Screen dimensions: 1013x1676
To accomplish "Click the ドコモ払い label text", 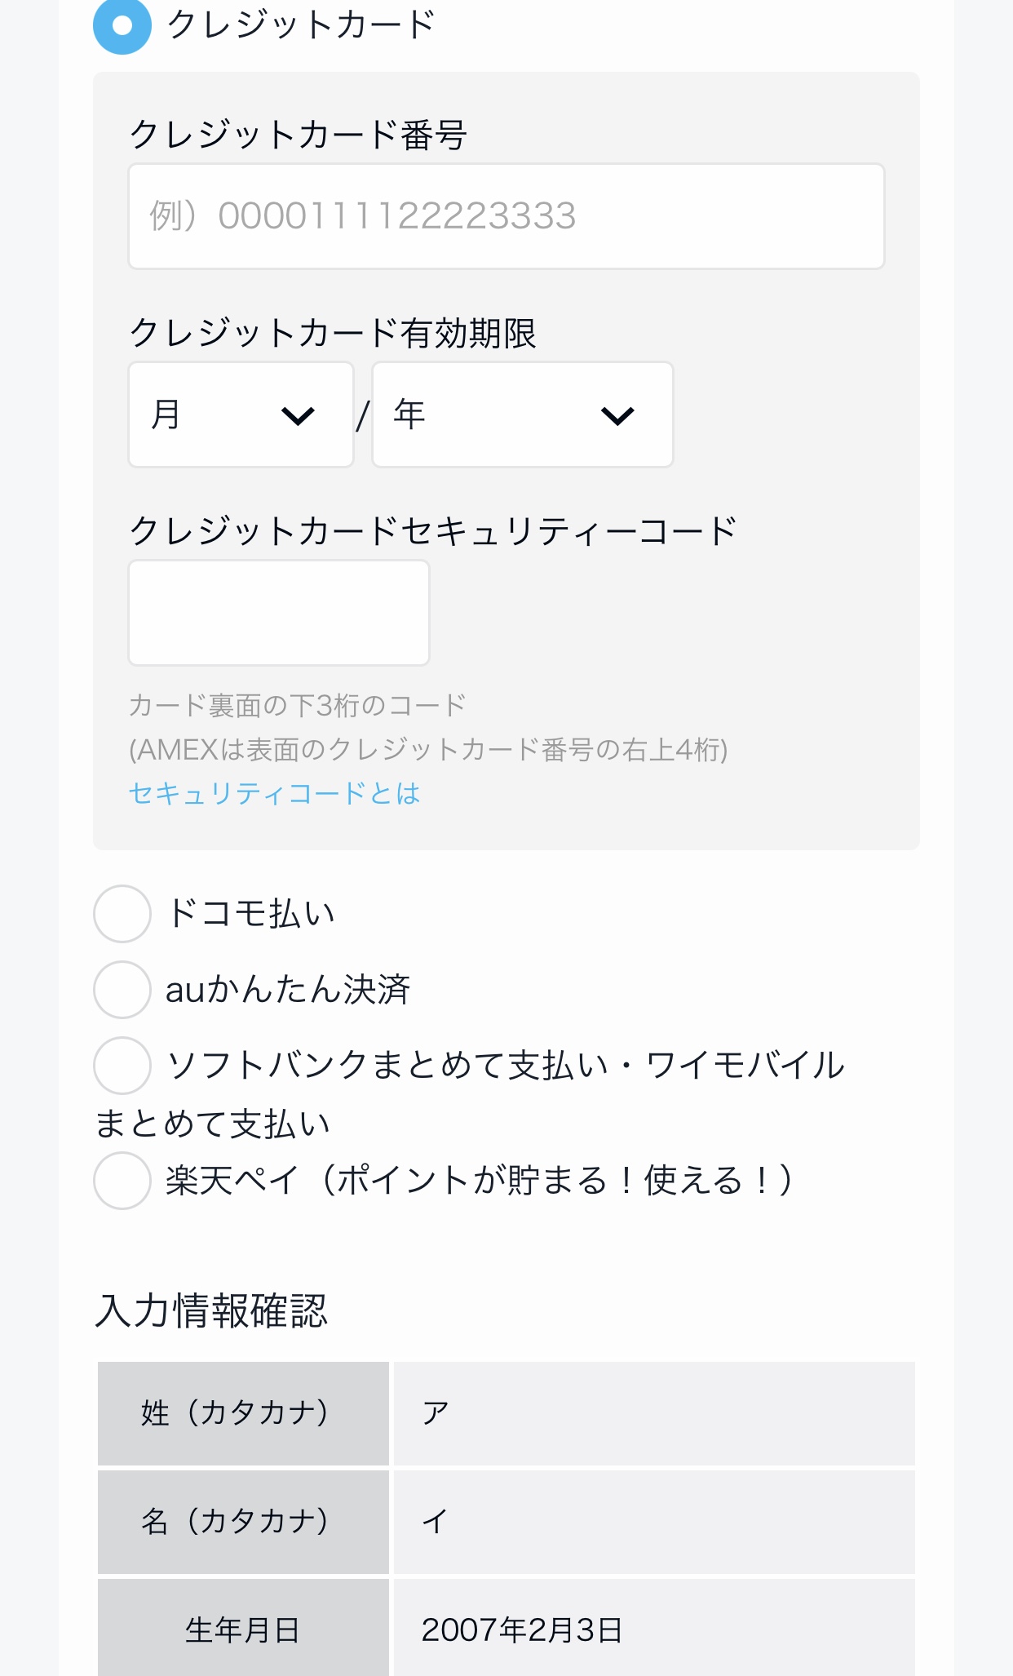I will click(x=250, y=914).
